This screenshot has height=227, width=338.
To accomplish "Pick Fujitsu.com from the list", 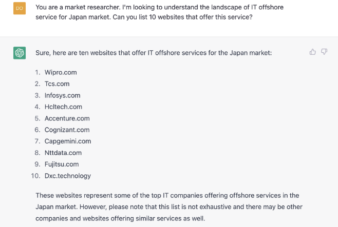I will (x=62, y=164).
